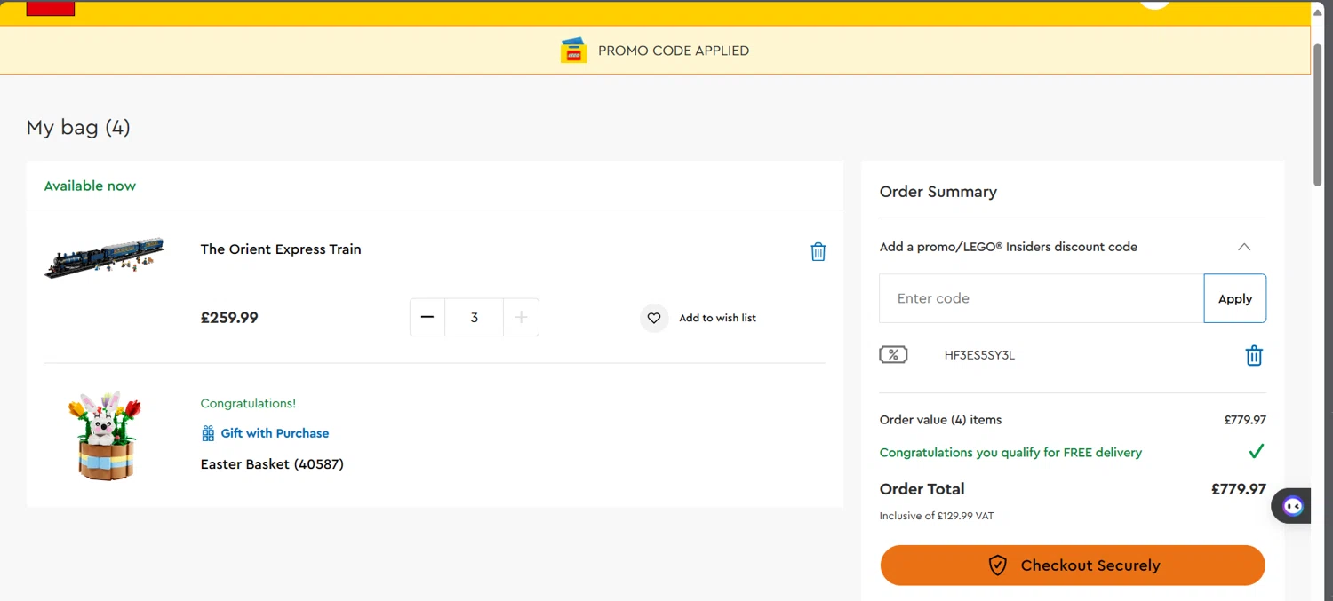
Task: Click the My bag (4) heading
Action: (x=78, y=128)
